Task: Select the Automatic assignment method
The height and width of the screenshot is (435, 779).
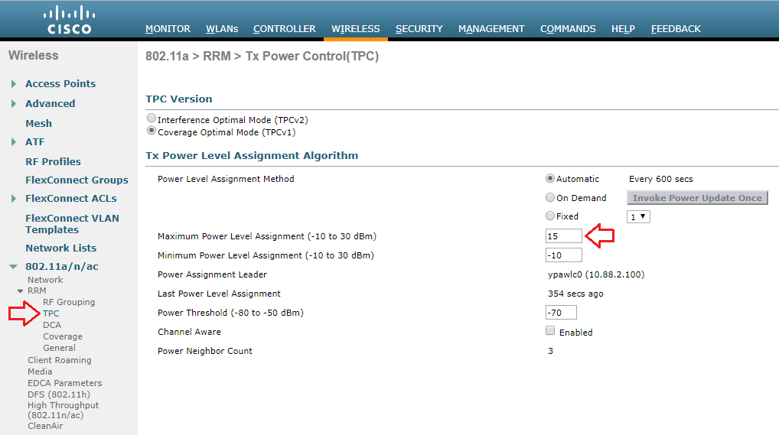Action: (x=550, y=178)
